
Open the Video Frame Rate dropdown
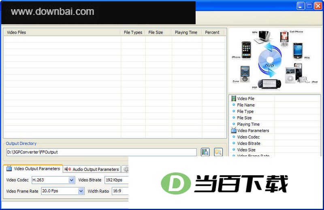[81, 191]
